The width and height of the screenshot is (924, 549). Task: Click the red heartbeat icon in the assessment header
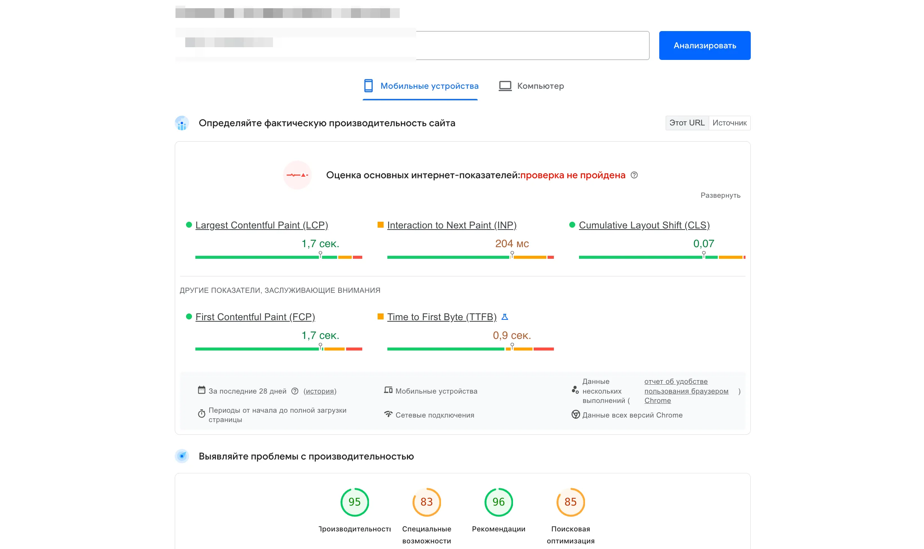click(297, 175)
